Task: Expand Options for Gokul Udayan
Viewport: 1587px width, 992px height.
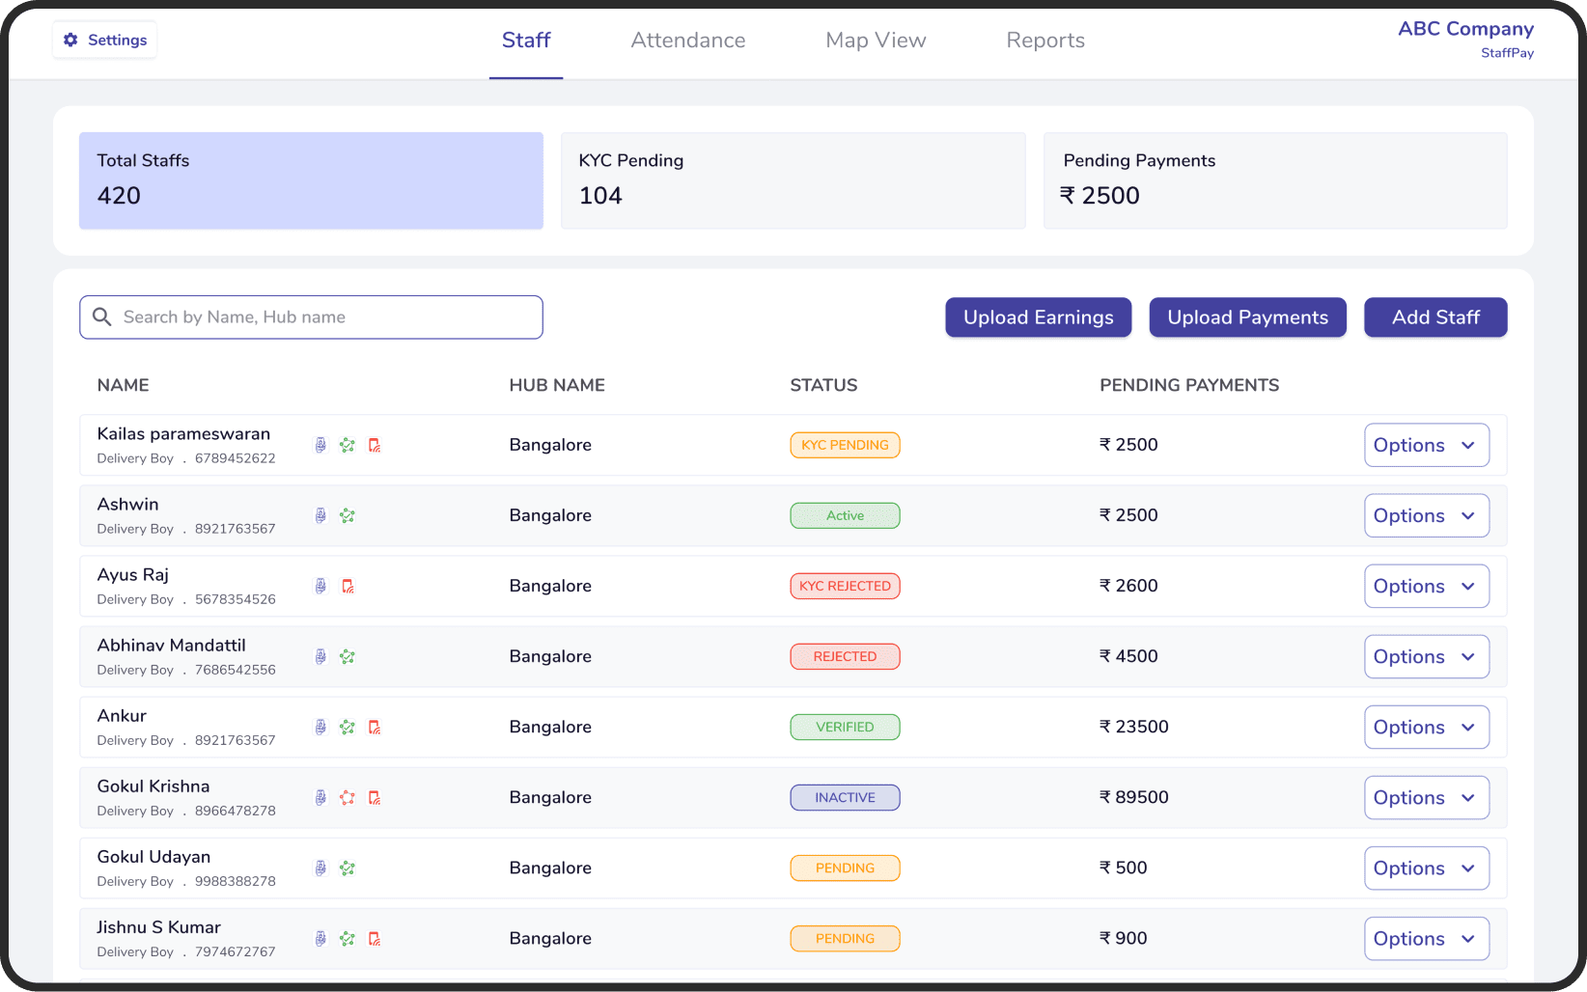Action: (1427, 868)
